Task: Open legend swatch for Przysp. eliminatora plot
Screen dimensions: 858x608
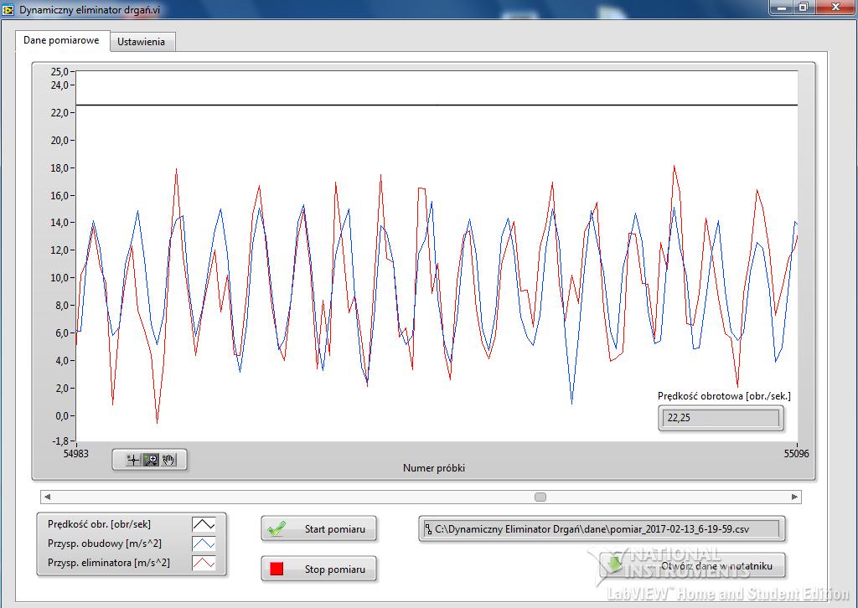Action: click(x=204, y=563)
